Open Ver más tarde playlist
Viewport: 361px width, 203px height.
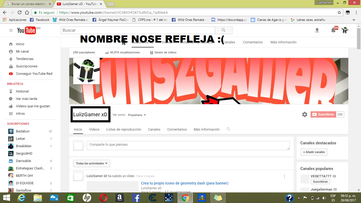coord(26,99)
